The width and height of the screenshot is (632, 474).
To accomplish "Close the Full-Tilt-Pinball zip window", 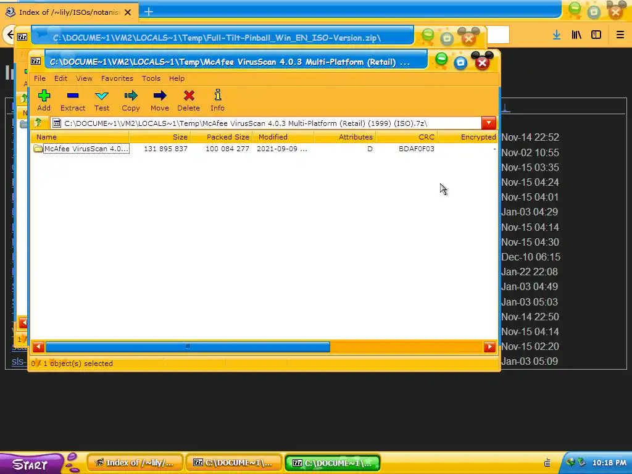I will point(468,38).
